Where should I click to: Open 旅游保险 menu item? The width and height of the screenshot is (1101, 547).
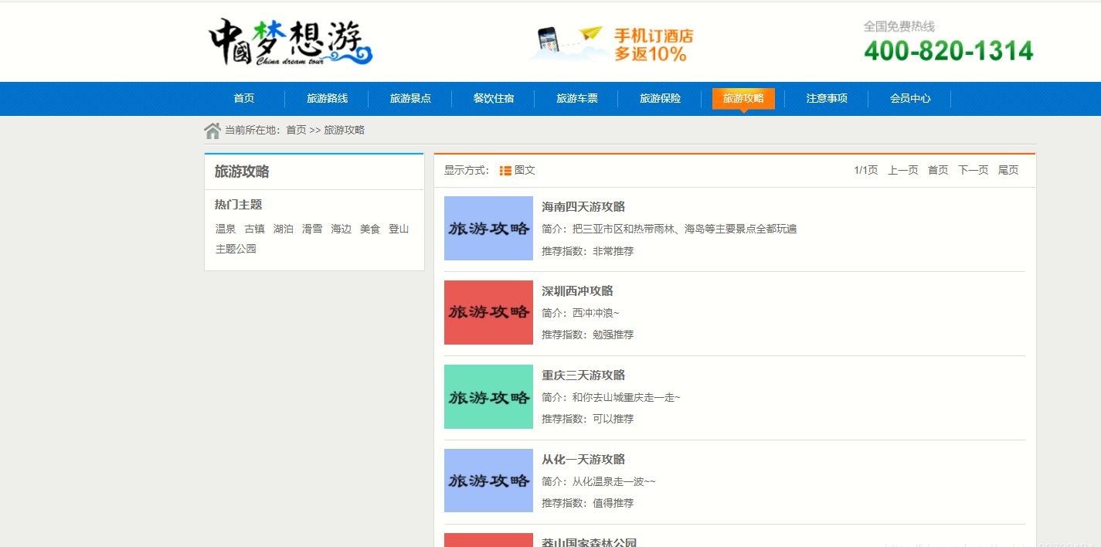coord(661,99)
